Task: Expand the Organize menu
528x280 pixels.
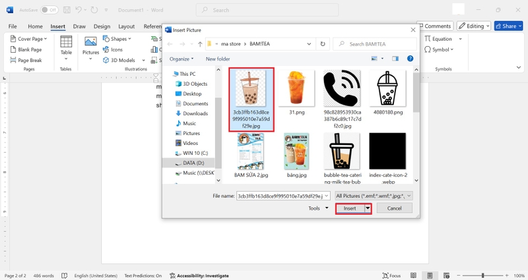Action: pos(181,59)
